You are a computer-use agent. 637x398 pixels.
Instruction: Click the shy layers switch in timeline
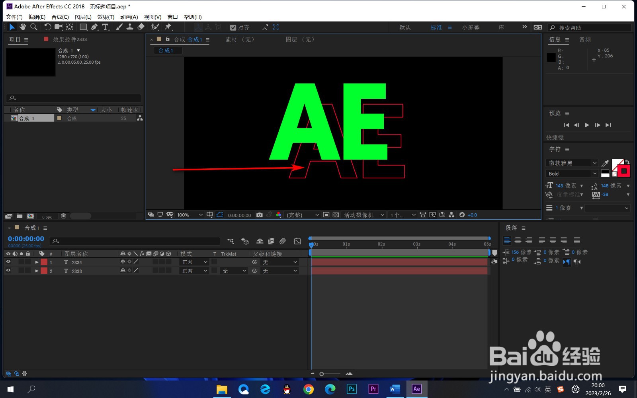[260, 241]
